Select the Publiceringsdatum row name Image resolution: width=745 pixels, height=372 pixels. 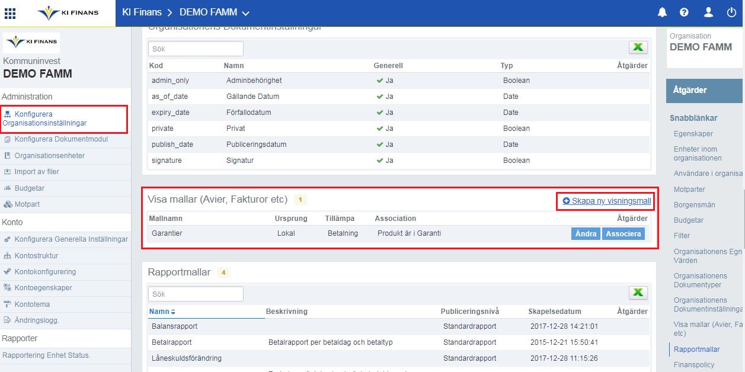coord(256,145)
